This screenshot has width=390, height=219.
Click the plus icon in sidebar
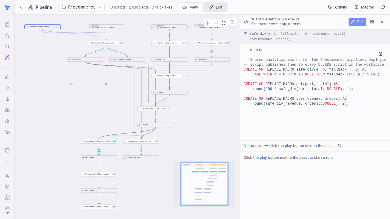coord(7,161)
